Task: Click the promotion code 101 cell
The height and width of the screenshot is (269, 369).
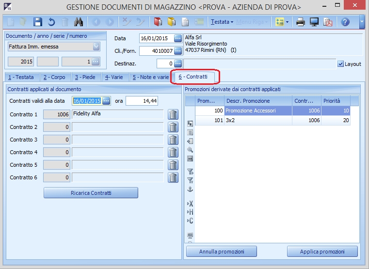Action: pos(209,120)
